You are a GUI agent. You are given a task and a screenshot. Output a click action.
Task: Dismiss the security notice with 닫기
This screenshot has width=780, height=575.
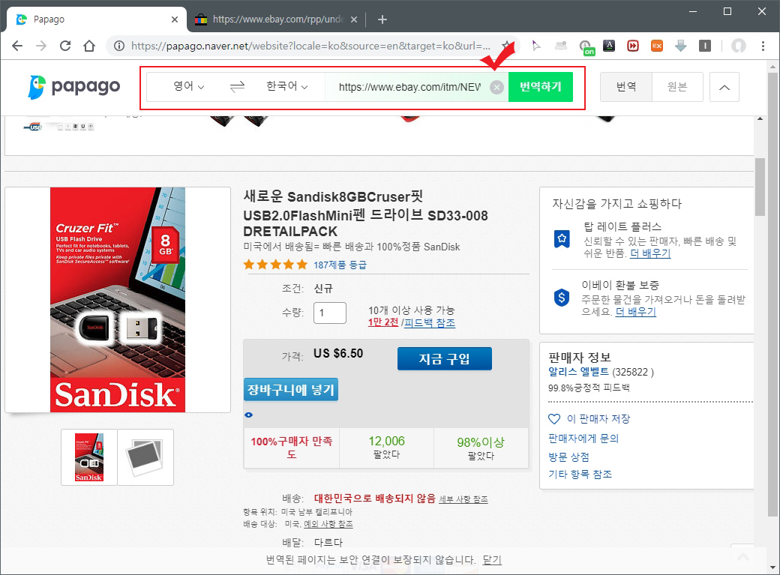click(x=492, y=560)
